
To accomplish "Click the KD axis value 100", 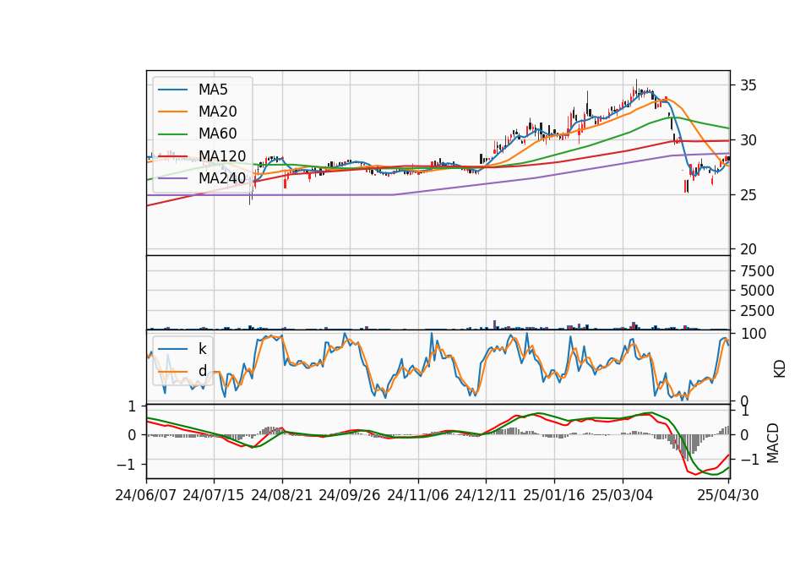I will [753, 334].
